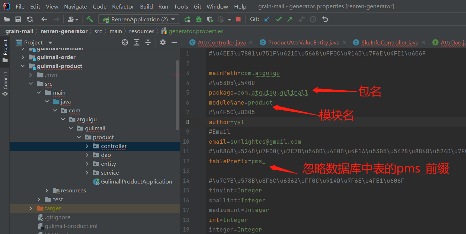Viewport: 466px width, 234px height.
Task: Close the SkuInfoController.java tab
Action: point(423,42)
